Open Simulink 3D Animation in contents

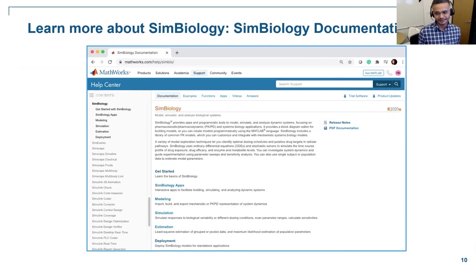point(106,182)
